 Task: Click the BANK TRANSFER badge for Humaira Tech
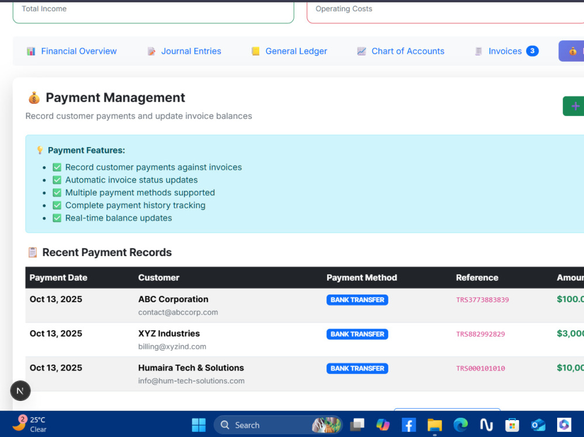(x=357, y=369)
